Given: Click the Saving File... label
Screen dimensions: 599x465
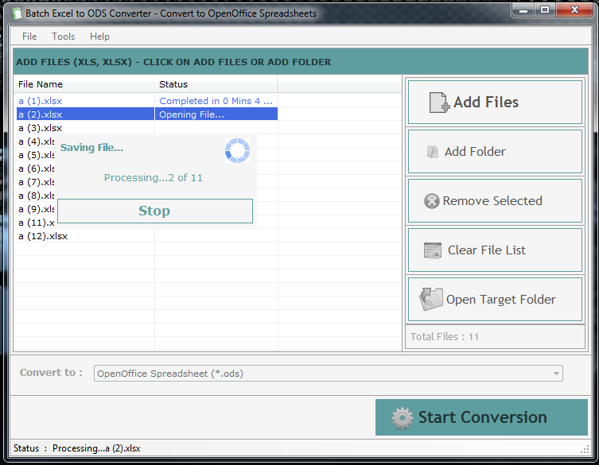Looking at the screenshot, I should click(91, 148).
